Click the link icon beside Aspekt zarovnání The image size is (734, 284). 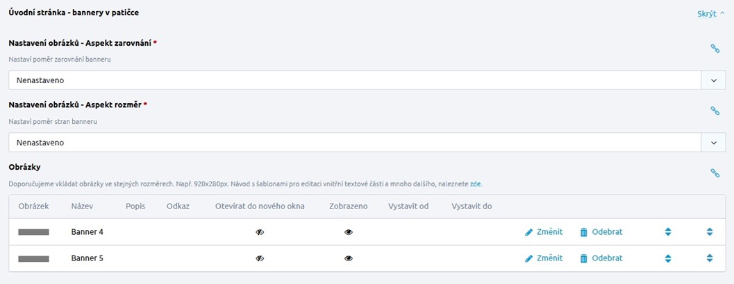click(x=715, y=48)
